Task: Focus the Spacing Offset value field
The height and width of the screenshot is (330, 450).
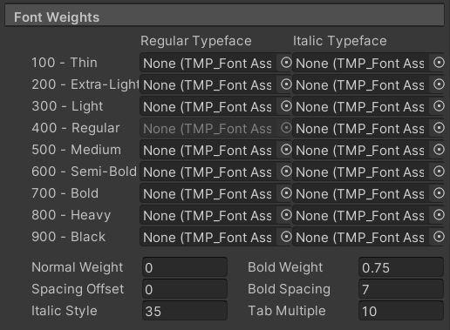Action: (185, 289)
